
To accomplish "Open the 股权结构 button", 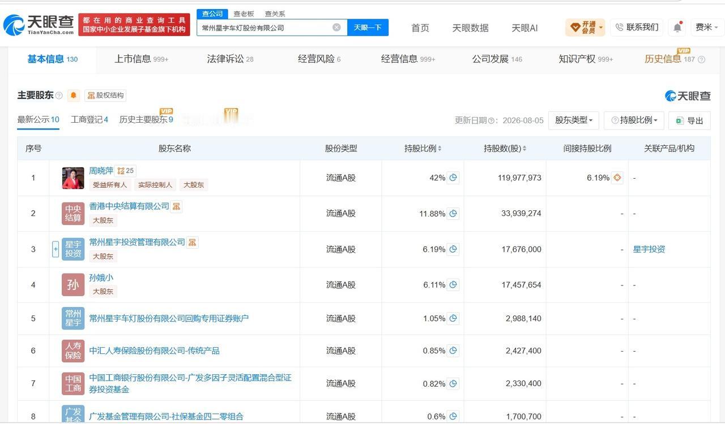I will [x=105, y=96].
